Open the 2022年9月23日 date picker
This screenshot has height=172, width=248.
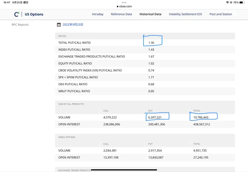coord(73,25)
